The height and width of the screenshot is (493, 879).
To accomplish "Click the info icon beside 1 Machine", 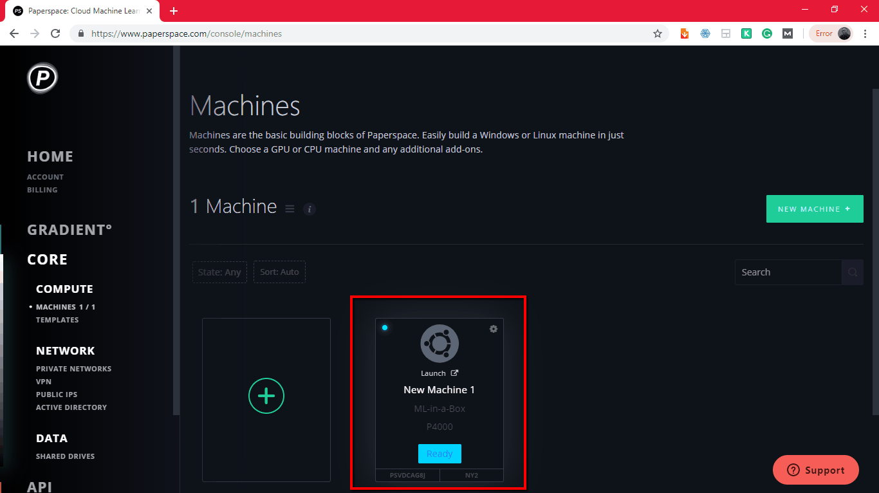I will pyautogui.click(x=310, y=209).
